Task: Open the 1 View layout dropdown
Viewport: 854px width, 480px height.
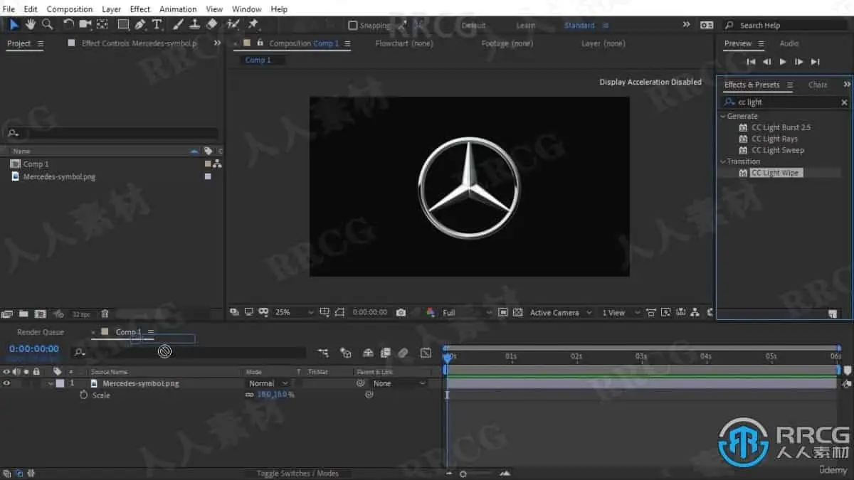Action: 621,312
